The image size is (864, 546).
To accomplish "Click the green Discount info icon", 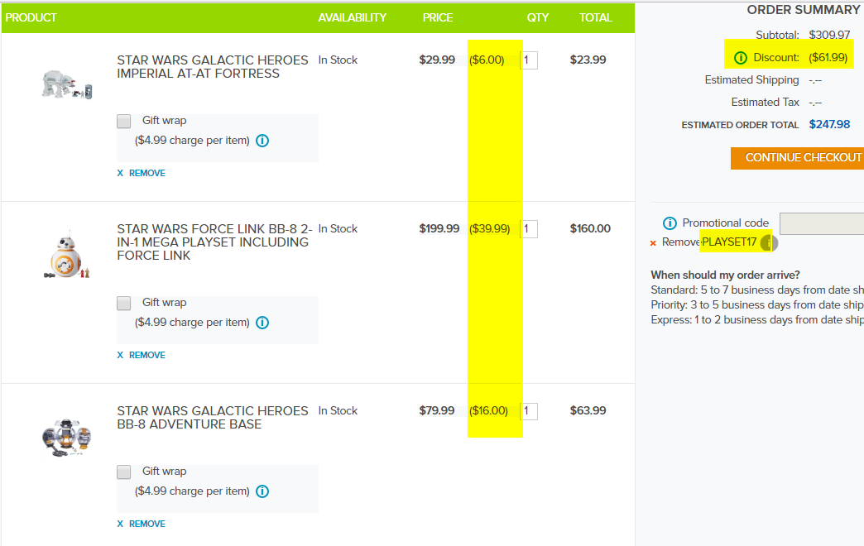I will 741,58.
